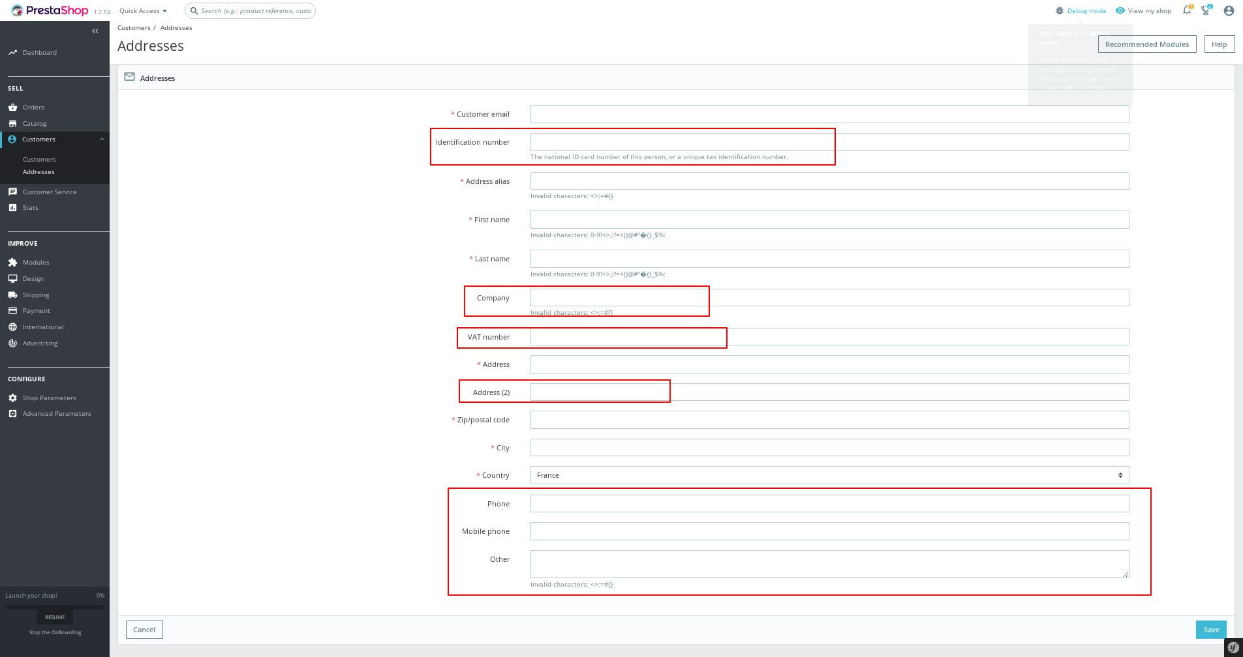
Task: Click the Save button
Action: click(x=1211, y=630)
